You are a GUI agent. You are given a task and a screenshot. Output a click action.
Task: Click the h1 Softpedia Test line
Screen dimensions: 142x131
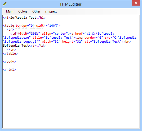point(24,18)
